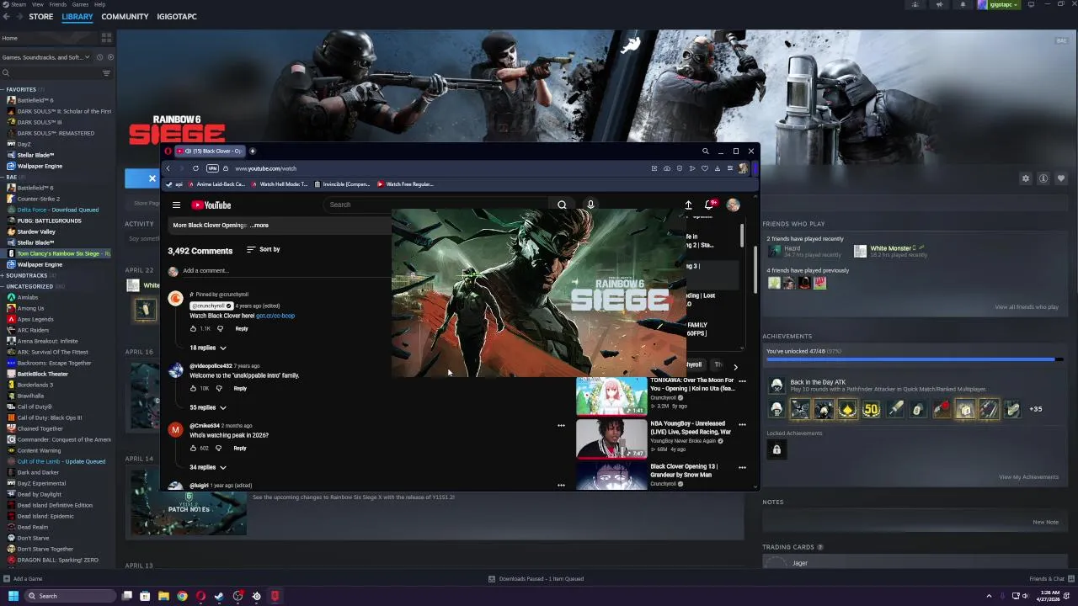Open the Steam menu
This screenshot has height=606, width=1078.
pos(19,4)
